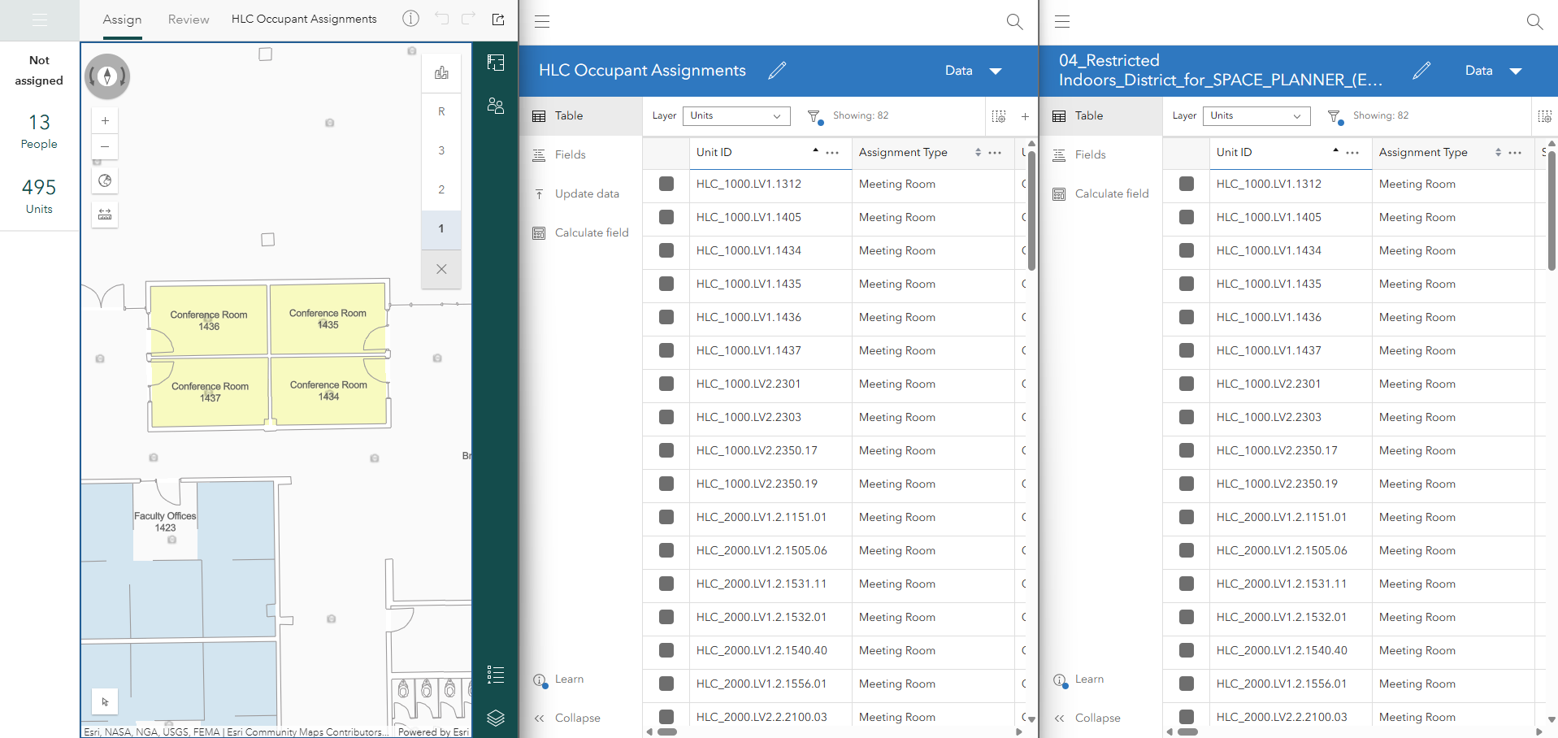Expand the Data dropdown in the blue header

click(x=973, y=71)
